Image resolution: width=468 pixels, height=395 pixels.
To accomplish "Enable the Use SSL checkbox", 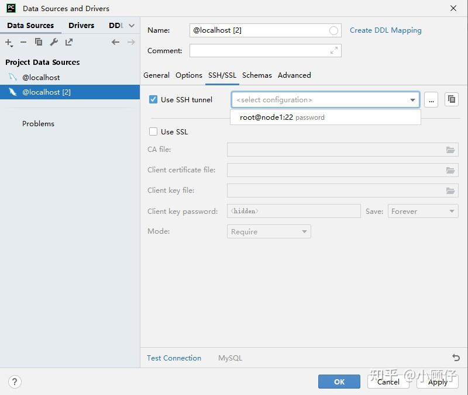I will pyautogui.click(x=153, y=131).
